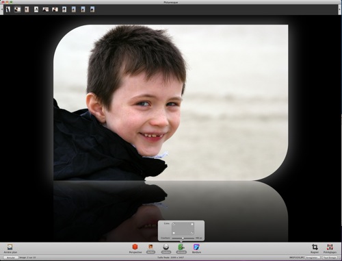
Task: Click the Taille finale size text
Action: [x=170, y=258]
